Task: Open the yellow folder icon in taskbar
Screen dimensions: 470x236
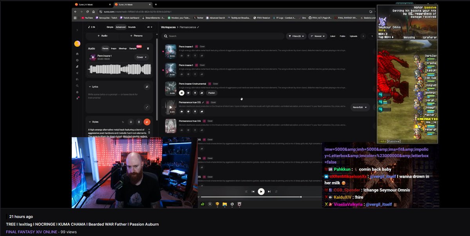Action: [x=225, y=204]
